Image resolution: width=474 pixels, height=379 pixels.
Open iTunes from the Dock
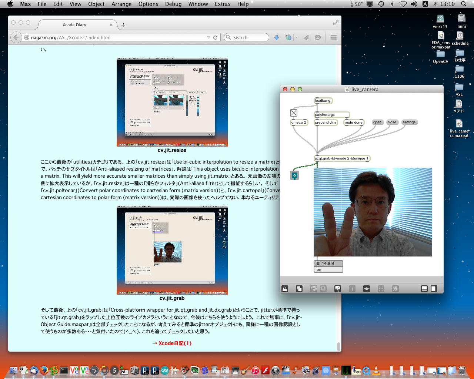click(255, 370)
